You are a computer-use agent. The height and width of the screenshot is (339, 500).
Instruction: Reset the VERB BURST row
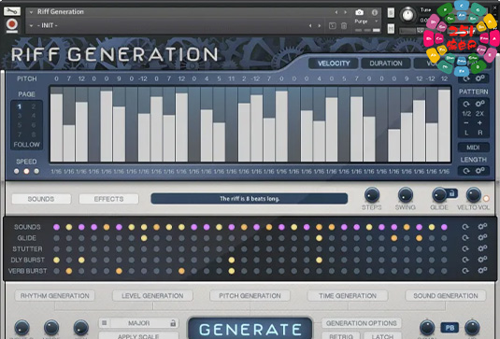(x=465, y=271)
